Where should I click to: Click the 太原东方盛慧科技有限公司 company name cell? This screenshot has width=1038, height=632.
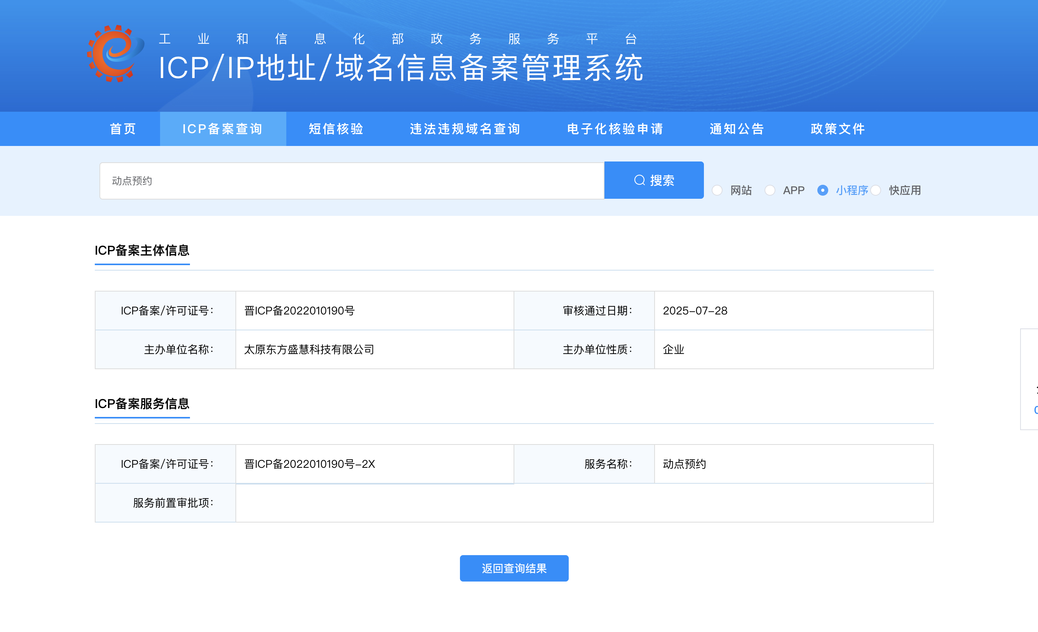374,349
